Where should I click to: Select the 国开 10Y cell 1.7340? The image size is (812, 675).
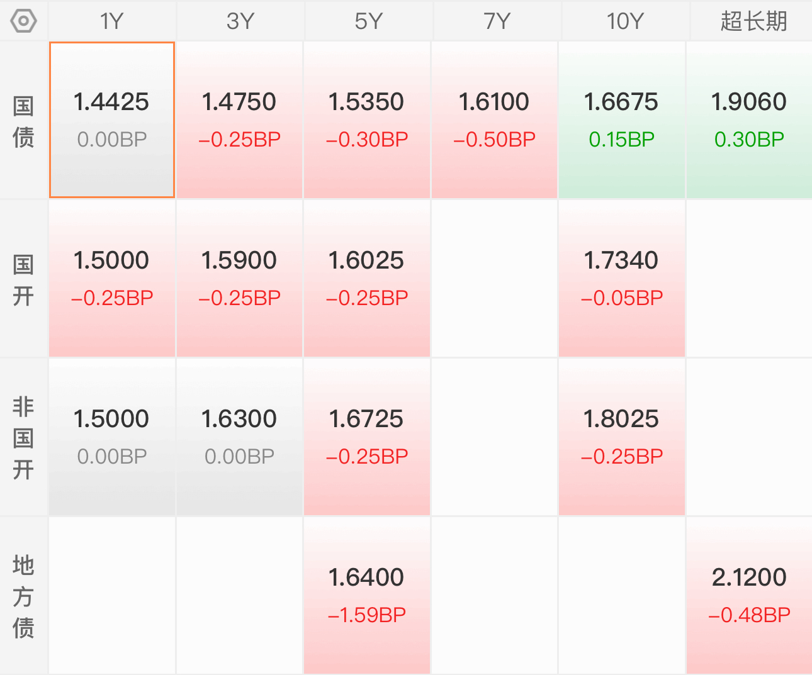click(621, 279)
